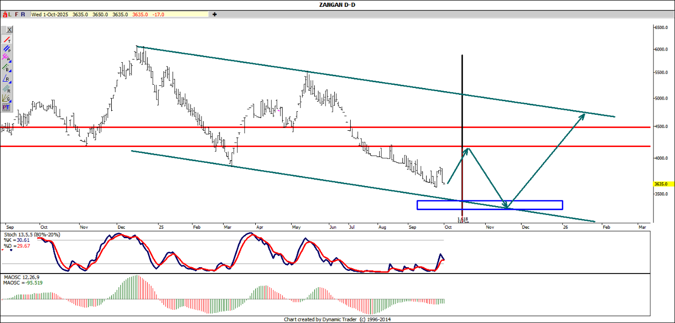Screen dimensions: 675x323
Task: Click the plus crosshair button
Action: 215,14
